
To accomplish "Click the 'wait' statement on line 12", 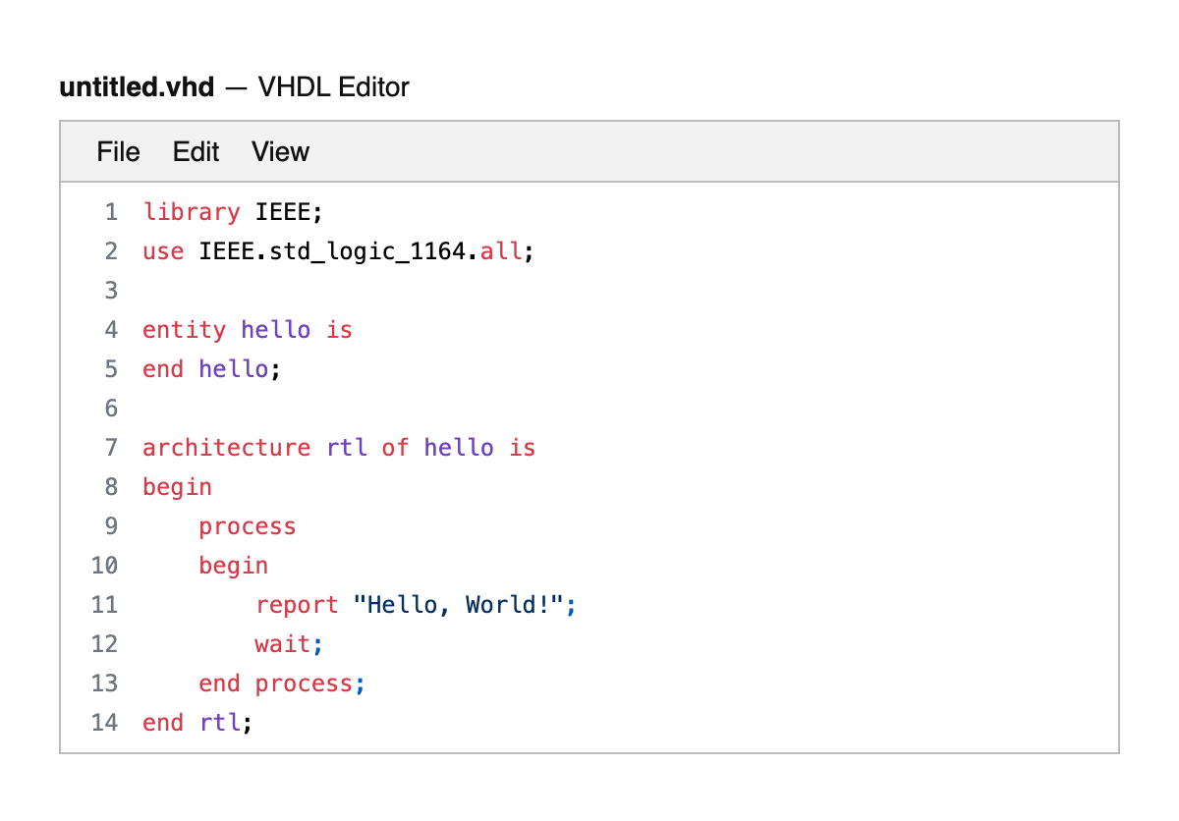I will 282,644.
